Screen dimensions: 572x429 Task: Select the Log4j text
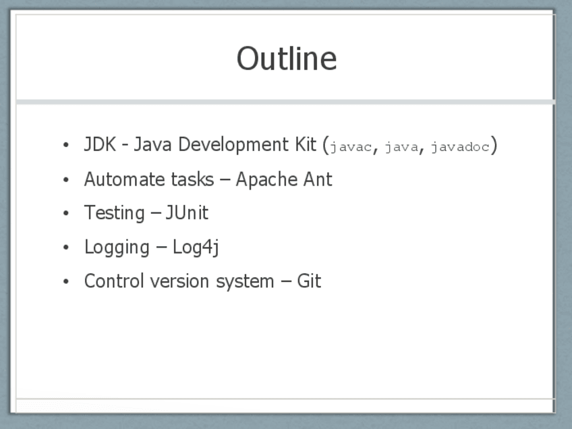(x=196, y=247)
